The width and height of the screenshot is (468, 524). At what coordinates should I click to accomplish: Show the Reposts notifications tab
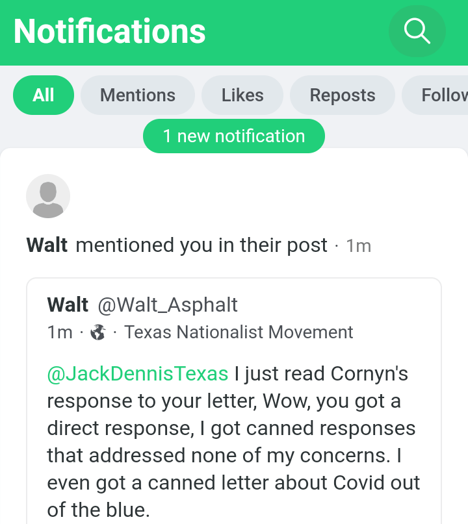click(343, 95)
